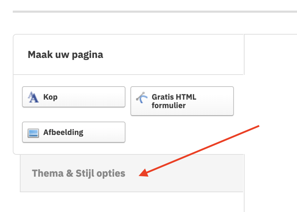Viewport: 297px width, 212px height.
Task: Click the 'Kop' text label
Action: (x=50, y=97)
